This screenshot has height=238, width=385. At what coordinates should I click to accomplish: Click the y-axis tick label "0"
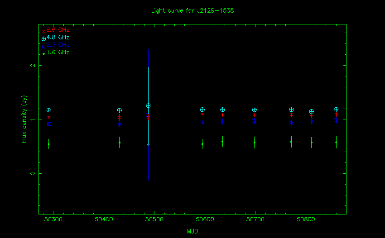click(x=33, y=173)
